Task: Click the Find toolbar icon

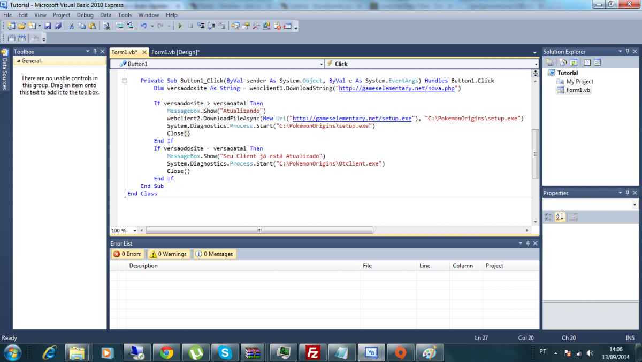Action: tap(106, 26)
